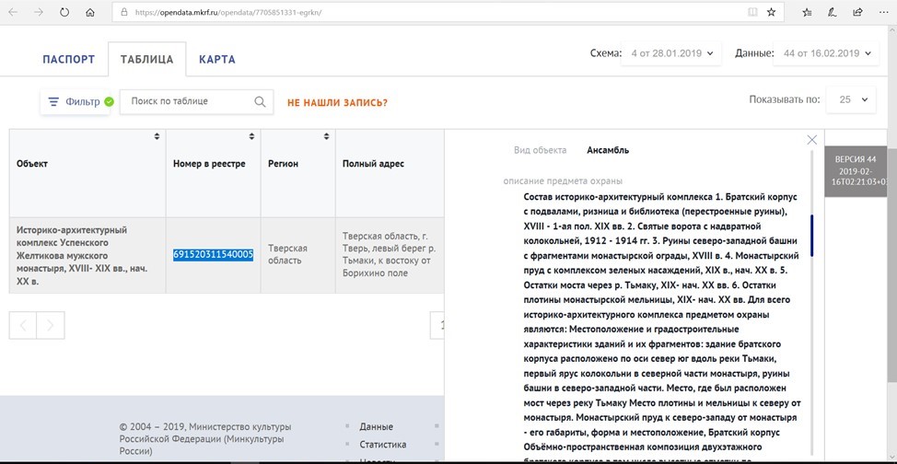Open the add notes pen icon
This screenshot has width=897, height=464.
click(x=833, y=12)
